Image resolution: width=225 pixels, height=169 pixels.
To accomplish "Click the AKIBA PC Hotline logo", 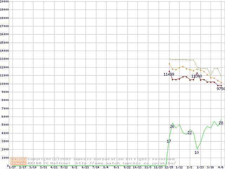I will pos(19,161).
